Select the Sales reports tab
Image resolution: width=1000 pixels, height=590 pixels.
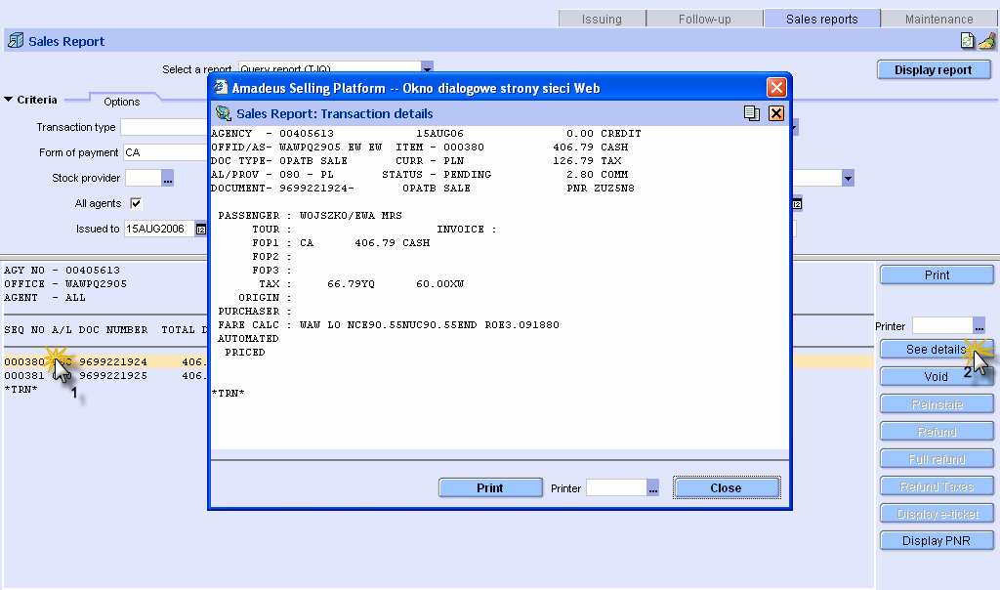click(x=822, y=19)
